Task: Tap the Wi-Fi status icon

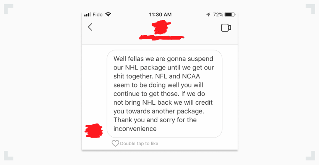Action: click(x=108, y=15)
